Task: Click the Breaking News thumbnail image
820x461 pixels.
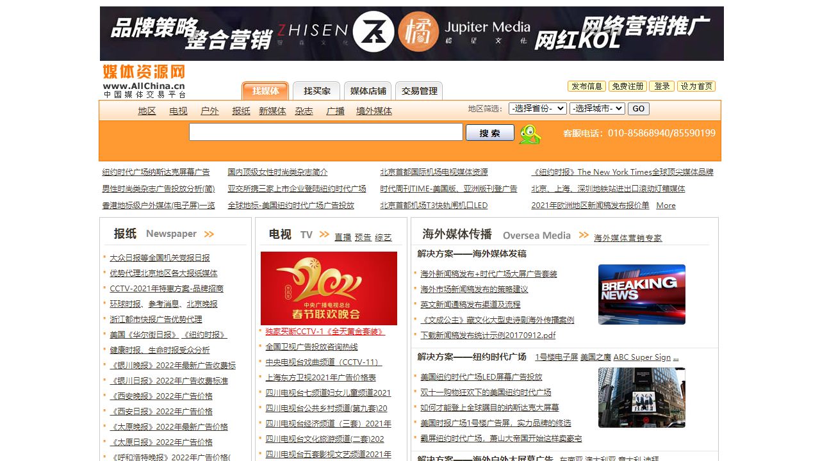Action: (641, 295)
